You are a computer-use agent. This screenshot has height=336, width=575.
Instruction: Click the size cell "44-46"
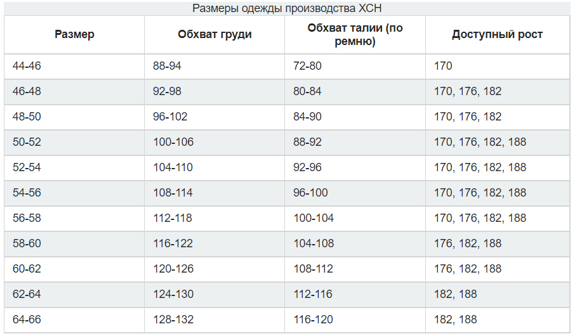27,66
